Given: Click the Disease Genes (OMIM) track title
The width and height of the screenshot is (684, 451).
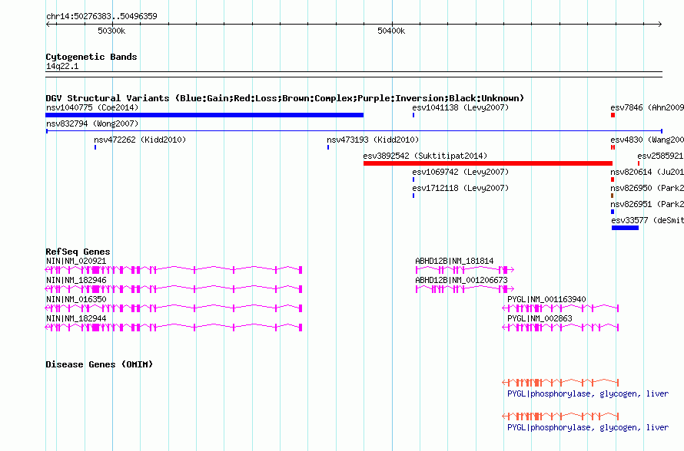Looking at the screenshot, I should point(99,364).
